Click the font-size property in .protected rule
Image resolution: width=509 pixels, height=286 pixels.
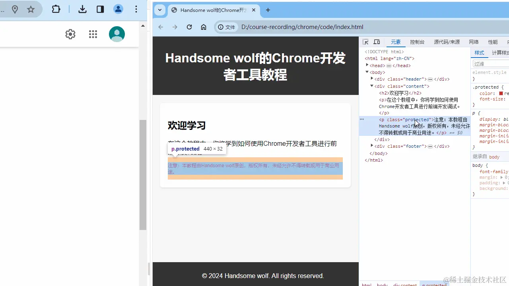click(492, 99)
